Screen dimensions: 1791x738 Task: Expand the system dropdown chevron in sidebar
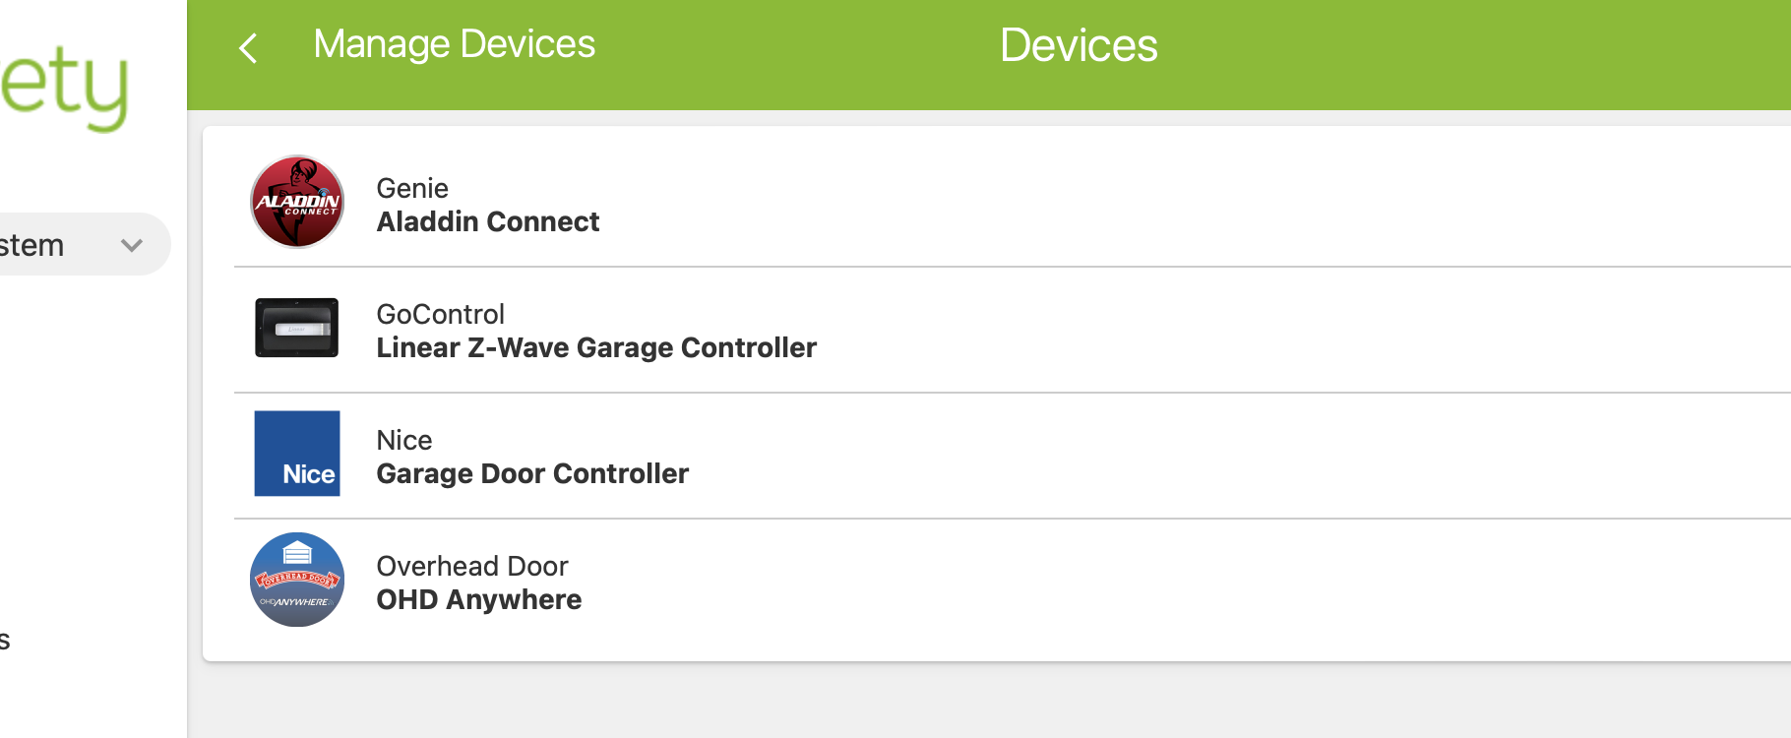(x=132, y=245)
